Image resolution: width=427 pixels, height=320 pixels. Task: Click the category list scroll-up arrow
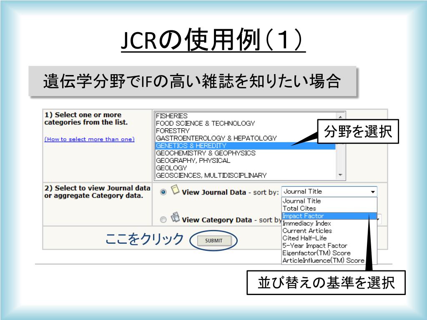pyautogui.click(x=340, y=116)
